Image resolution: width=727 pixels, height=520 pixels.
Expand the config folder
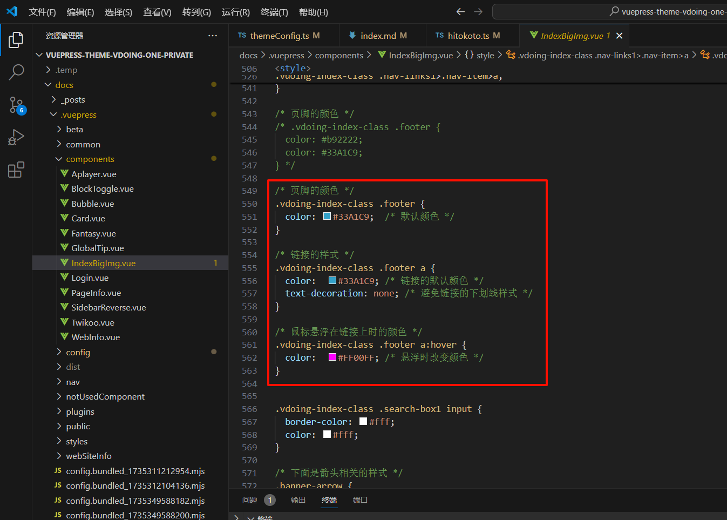pyautogui.click(x=130, y=352)
